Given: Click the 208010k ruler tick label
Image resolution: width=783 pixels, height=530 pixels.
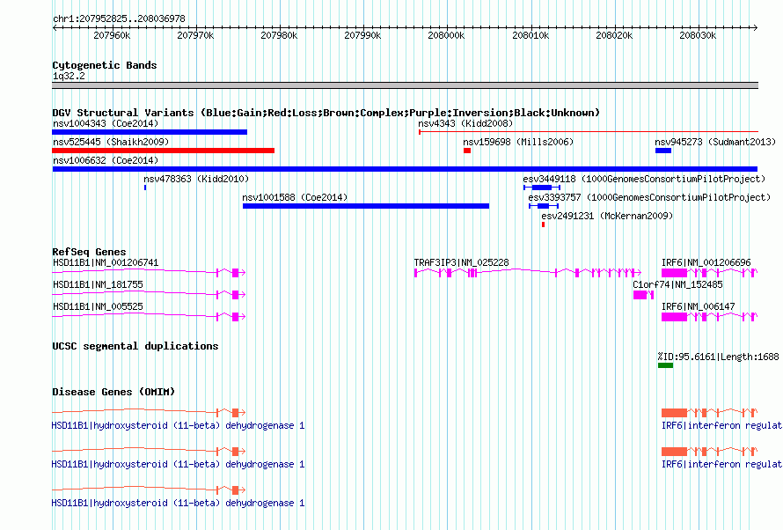Looking at the screenshot, I should 531,35.
